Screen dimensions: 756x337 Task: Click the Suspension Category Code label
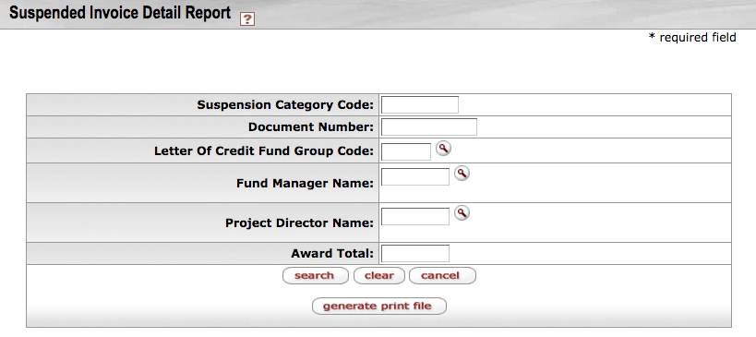click(285, 105)
